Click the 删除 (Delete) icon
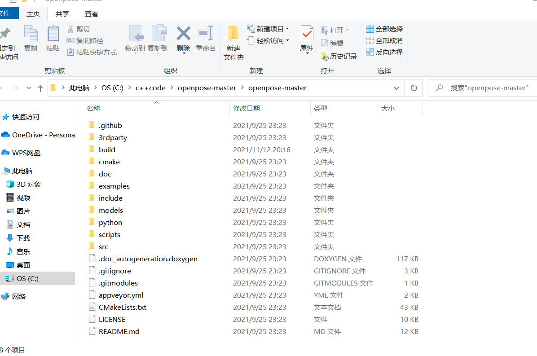This screenshot has height=356, width=537. [x=183, y=39]
